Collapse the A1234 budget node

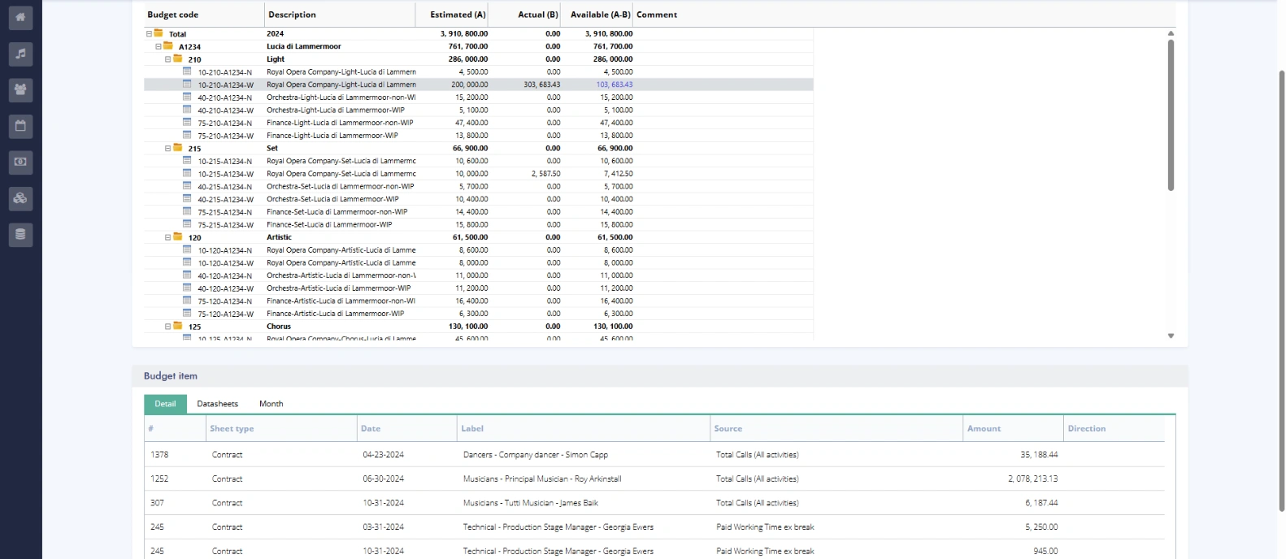[159, 47]
